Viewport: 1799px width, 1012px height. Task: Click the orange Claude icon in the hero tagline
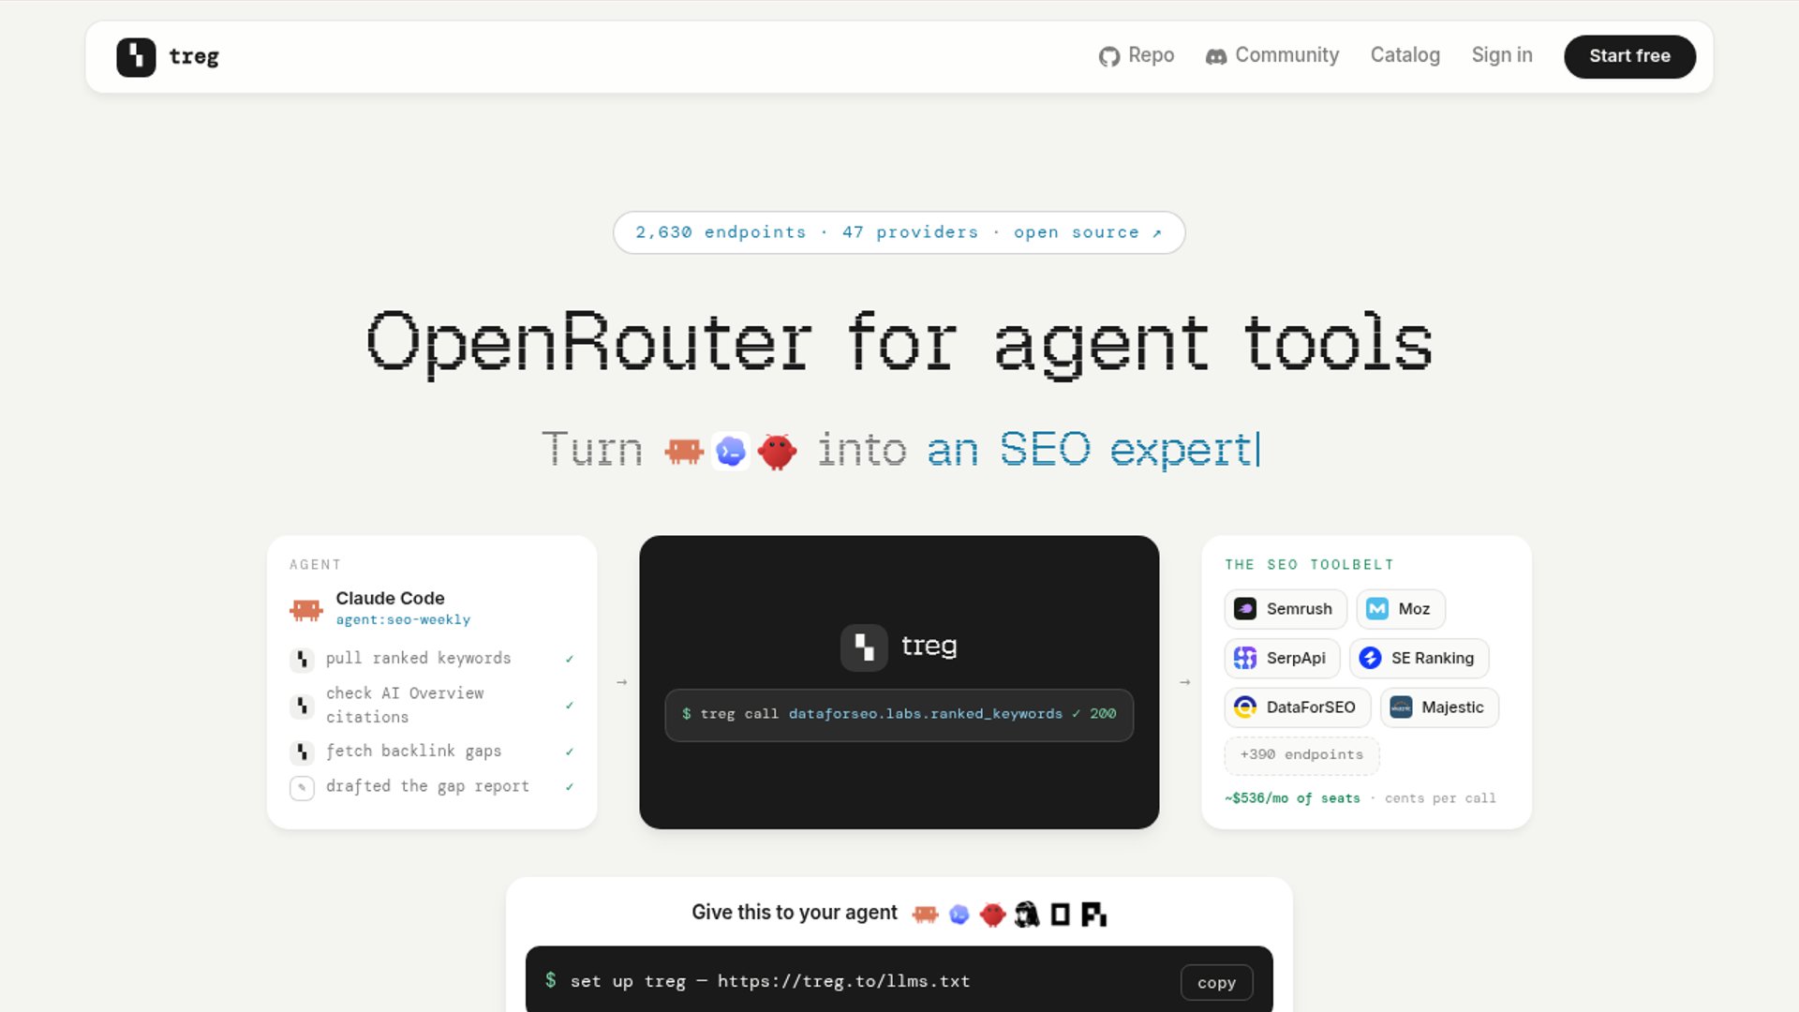[x=684, y=451]
